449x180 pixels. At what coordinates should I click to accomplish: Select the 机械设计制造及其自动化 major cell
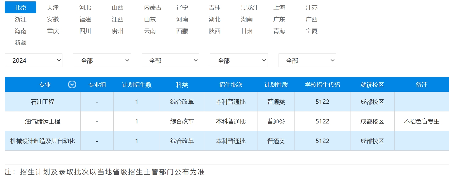point(43,141)
